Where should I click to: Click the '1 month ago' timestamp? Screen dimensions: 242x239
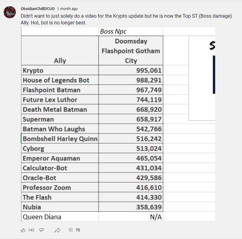pos(67,9)
